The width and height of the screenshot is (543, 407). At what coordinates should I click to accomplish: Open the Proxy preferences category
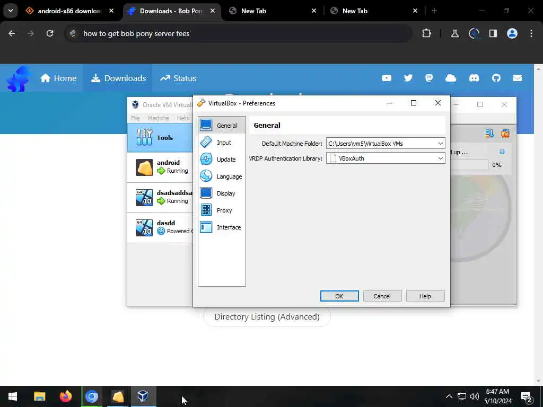pyautogui.click(x=222, y=210)
